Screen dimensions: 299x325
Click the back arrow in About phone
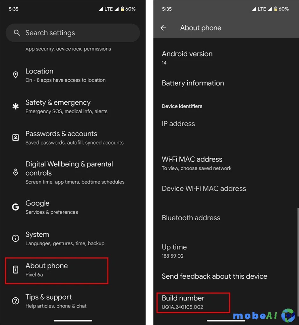click(163, 28)
